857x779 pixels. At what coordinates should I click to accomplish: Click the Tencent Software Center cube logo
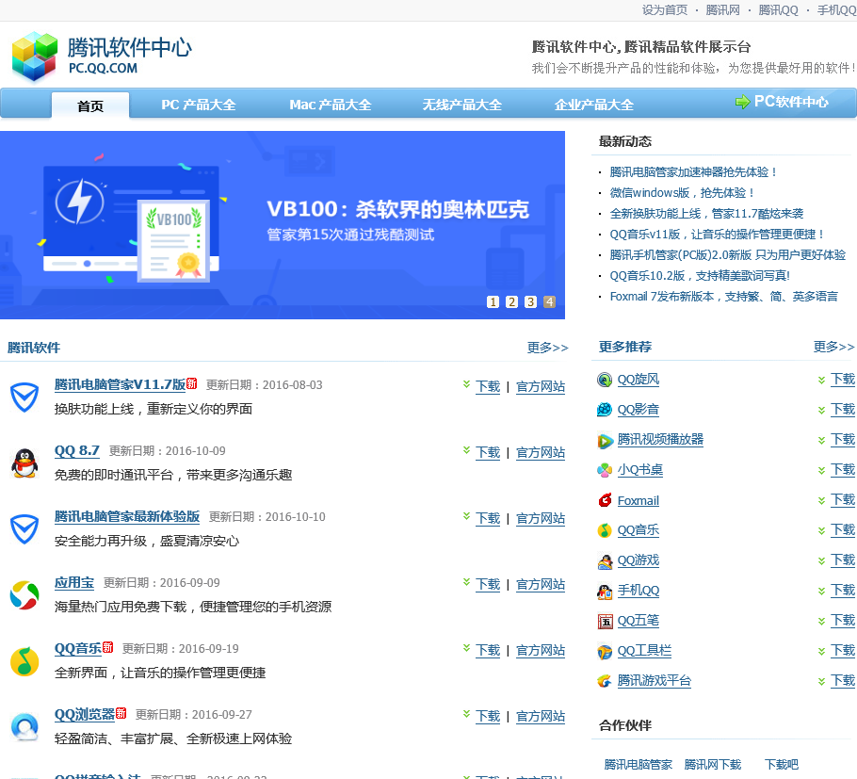coord(35,57)
